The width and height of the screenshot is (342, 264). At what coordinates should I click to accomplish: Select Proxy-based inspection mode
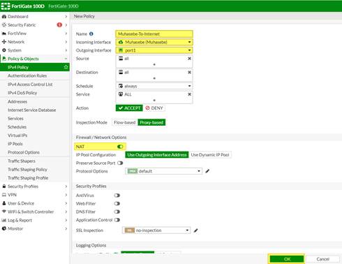[151, 122]
